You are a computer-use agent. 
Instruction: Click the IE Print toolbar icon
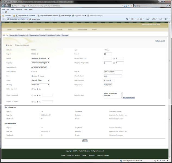click(141, 19)
